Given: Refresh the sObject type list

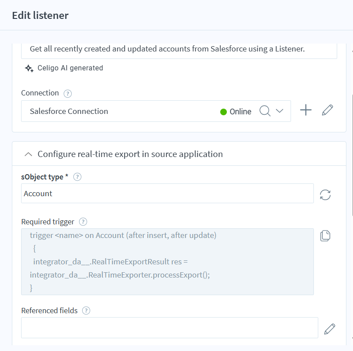Looking at the screenshot, I should (325, 195).
